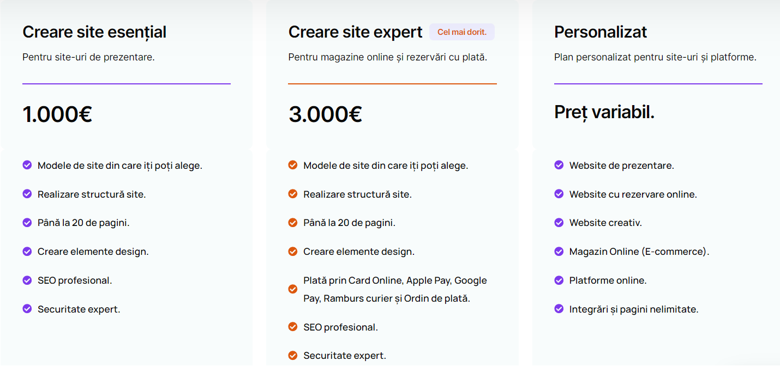
Task: Click the orange check icon beside "Creare elemente design"
Action: pyautogui.click(x=293, y=251)
